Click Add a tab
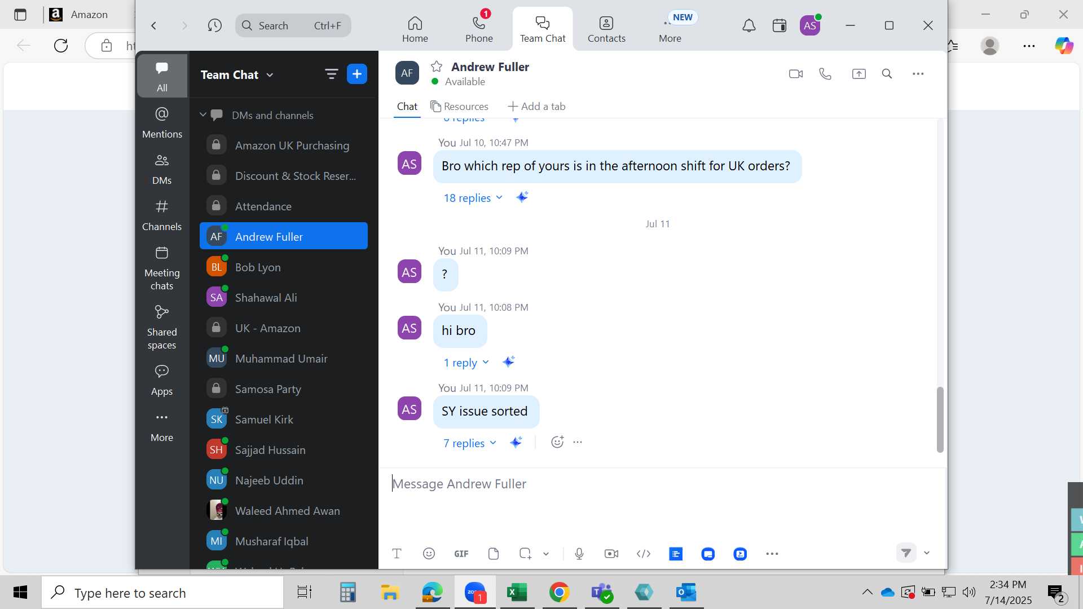Viewport: 1083px width, 609px height. [x=536, y=106]
